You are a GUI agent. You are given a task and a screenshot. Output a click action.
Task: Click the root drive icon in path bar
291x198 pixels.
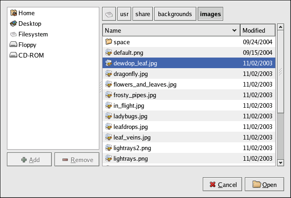point(109,14)
